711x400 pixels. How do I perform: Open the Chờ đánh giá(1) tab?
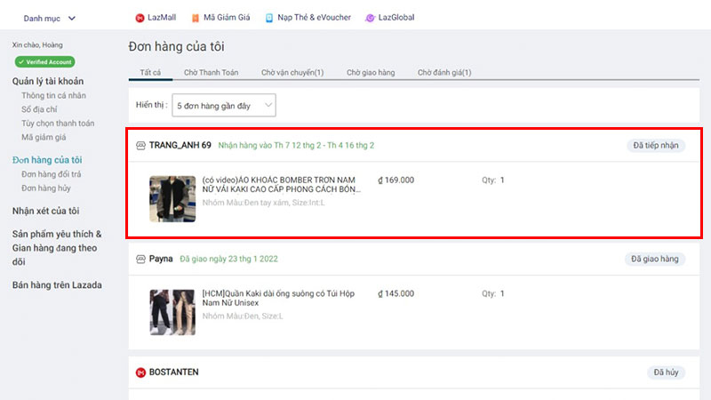444,72
